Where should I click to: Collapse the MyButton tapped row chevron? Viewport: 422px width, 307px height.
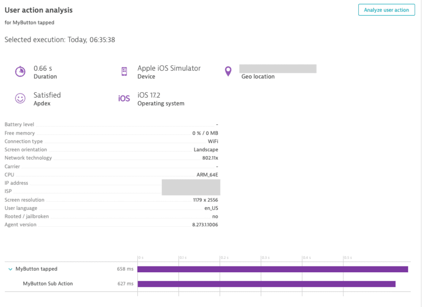pos(11,269)
